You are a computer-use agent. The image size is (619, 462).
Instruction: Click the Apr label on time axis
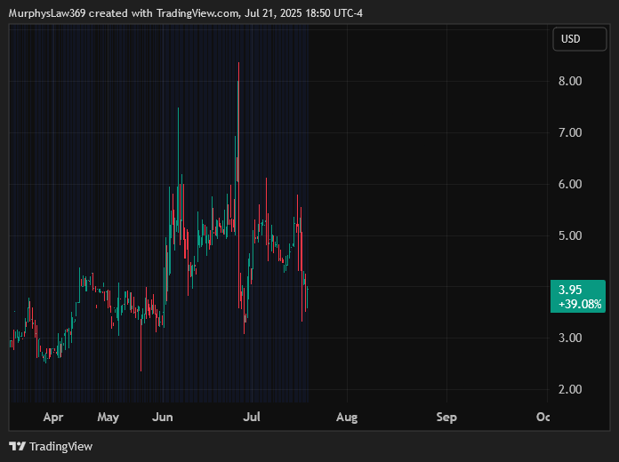click(x=53, y=418)
